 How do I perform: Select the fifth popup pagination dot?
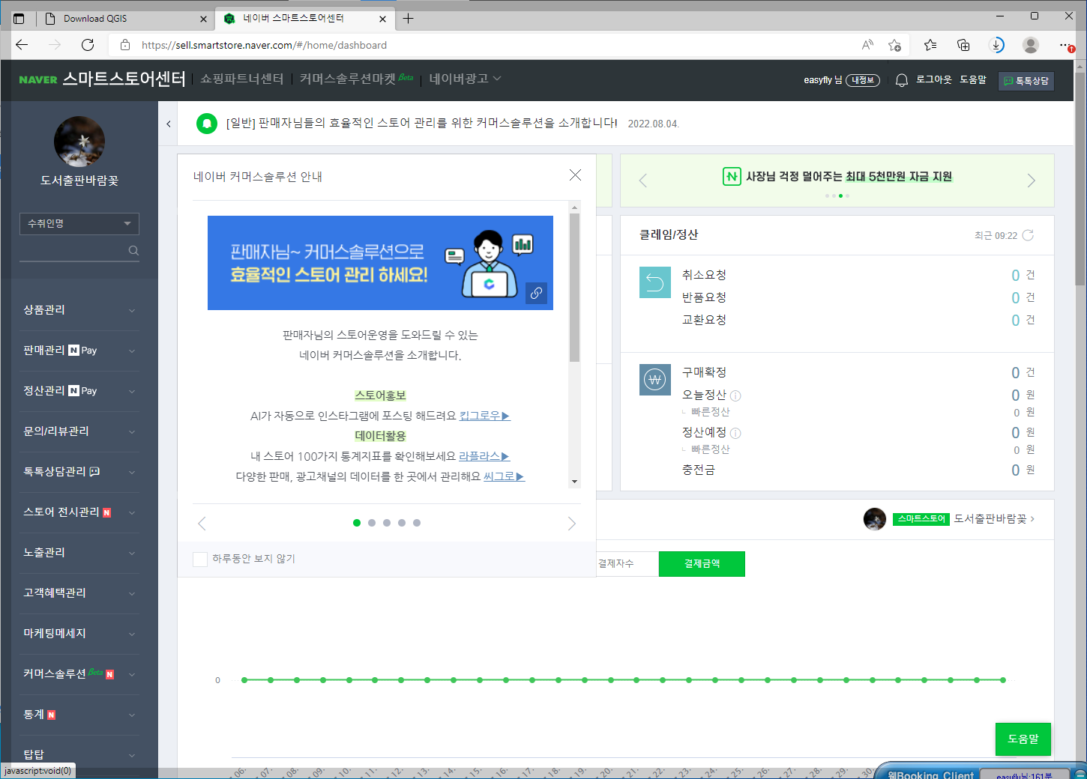coord(417,523)
